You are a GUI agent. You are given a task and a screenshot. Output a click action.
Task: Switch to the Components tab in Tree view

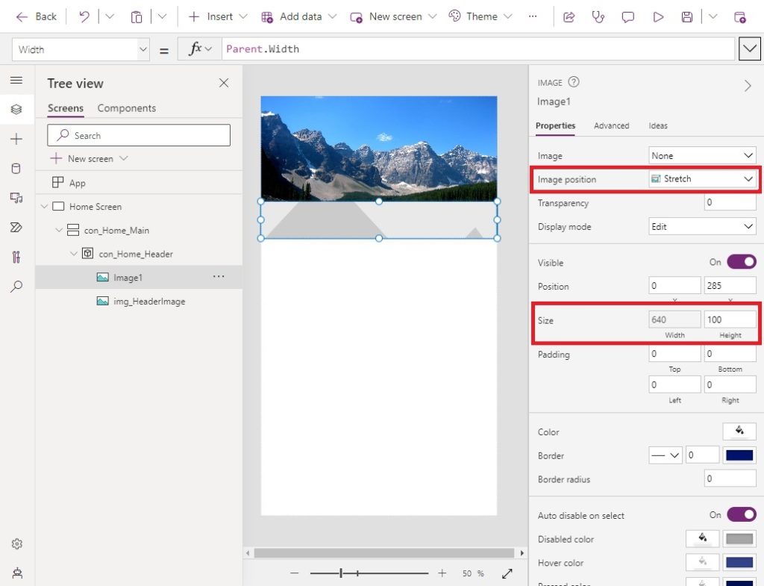point(125,108)
